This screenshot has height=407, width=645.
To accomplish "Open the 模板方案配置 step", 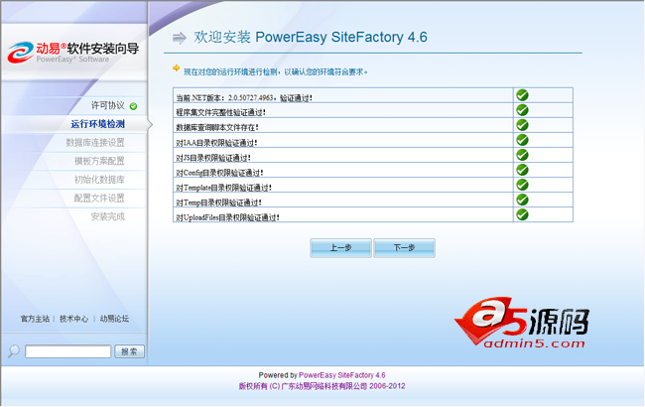I will point(99,161).
